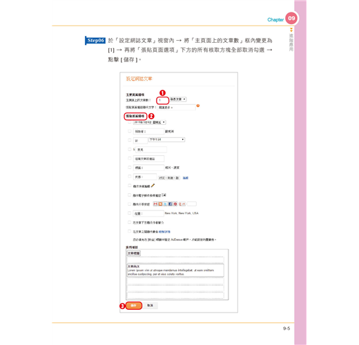This screenshot has height=345, width=359.
Task: Click the number of posts input field
Action: point(163,100)
